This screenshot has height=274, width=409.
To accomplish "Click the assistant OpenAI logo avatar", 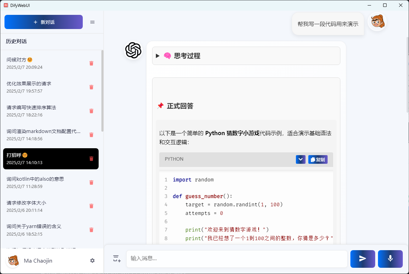I will [x=133, y=50].
